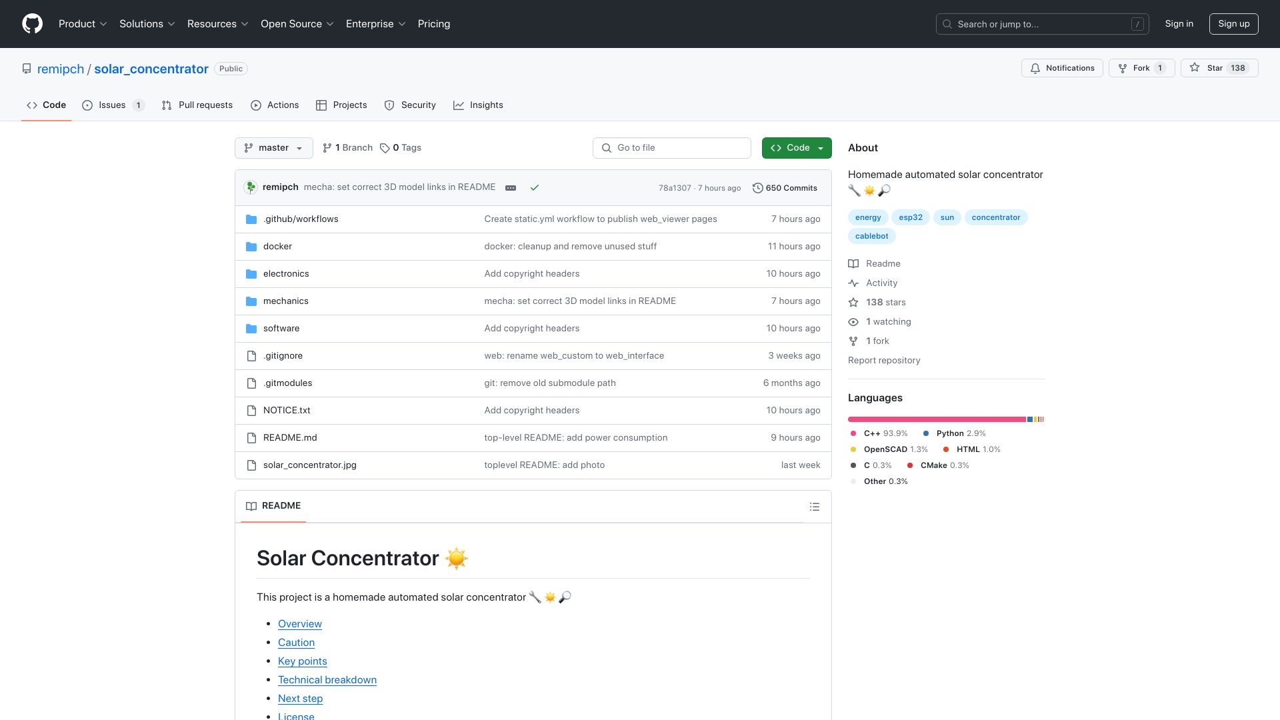Click the Sign in link
Screen dimensions: 1280x720
pos(1179,24)
